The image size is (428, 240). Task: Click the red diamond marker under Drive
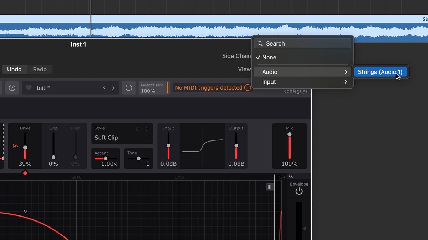click(25, 173)
